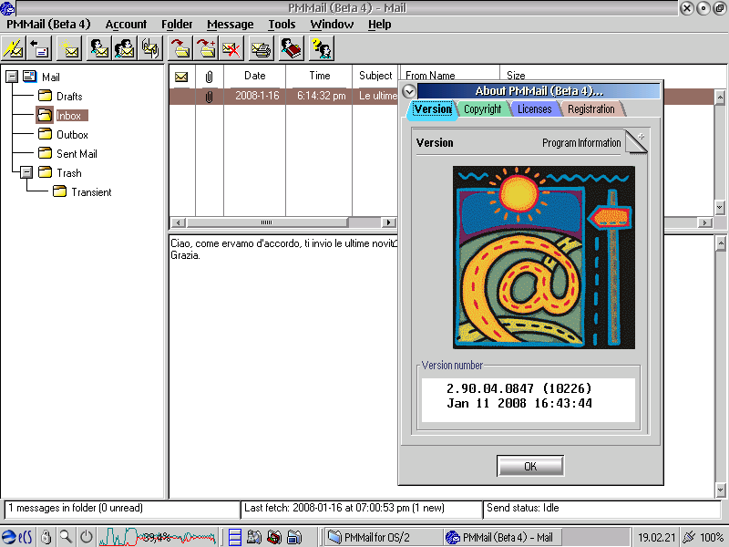Switch to the Licenses tab
Screen dimensions: 729x547
(x=534, y=109)
